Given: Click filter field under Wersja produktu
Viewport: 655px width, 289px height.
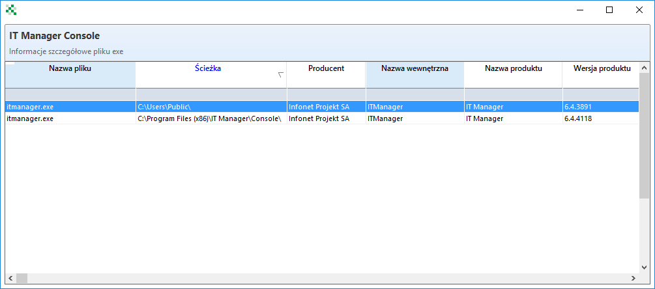Looking at the screenshot, I should 600,94.
